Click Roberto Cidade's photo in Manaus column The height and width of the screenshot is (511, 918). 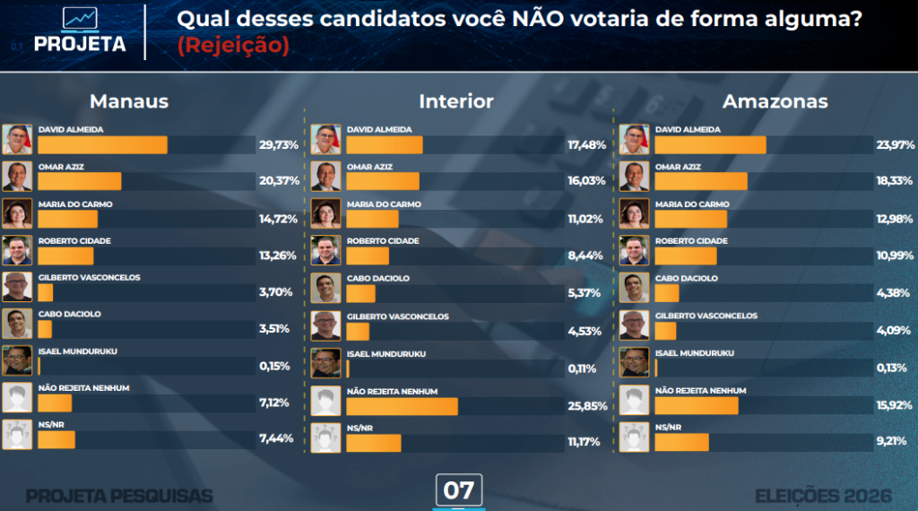pyautogui.click(x=17, y=250)
